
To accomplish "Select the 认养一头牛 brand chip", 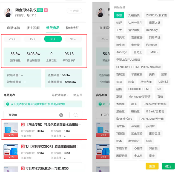I will point(135,22).
